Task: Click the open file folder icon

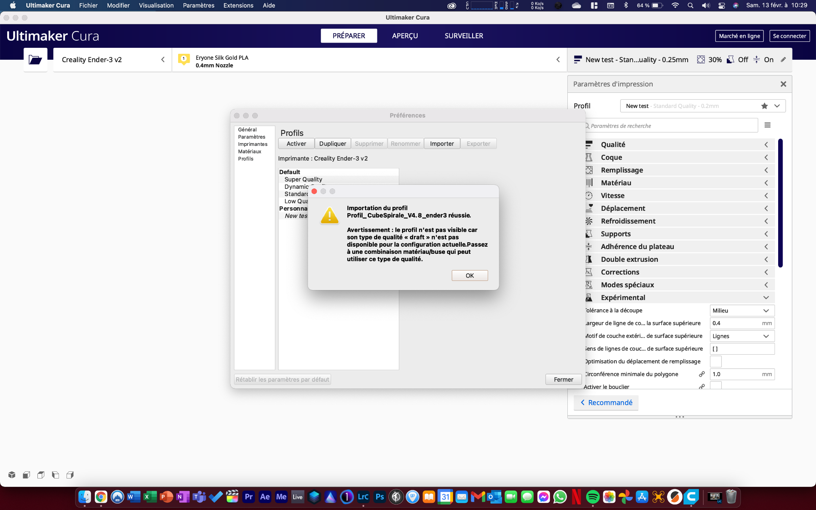Action: tap(35, 60)
